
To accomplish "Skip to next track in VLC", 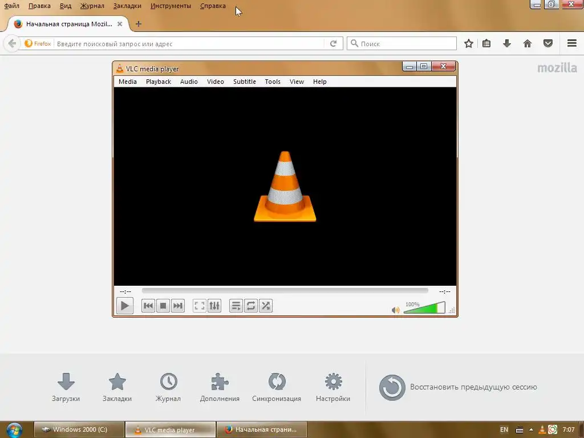I will coord(178,306).
